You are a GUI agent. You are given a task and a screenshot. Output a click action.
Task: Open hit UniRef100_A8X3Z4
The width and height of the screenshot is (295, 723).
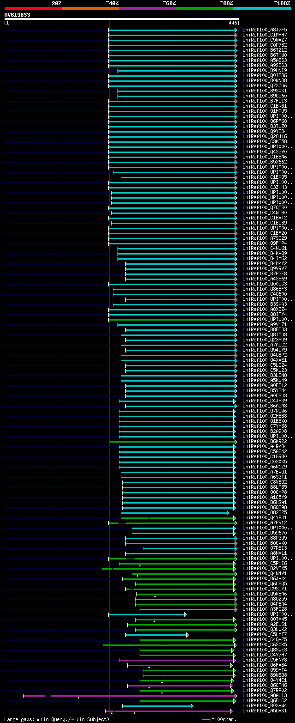point(265,309)
